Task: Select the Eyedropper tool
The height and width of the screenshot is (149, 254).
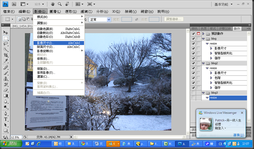Action: pyautogui.click(x=6, y=61)
